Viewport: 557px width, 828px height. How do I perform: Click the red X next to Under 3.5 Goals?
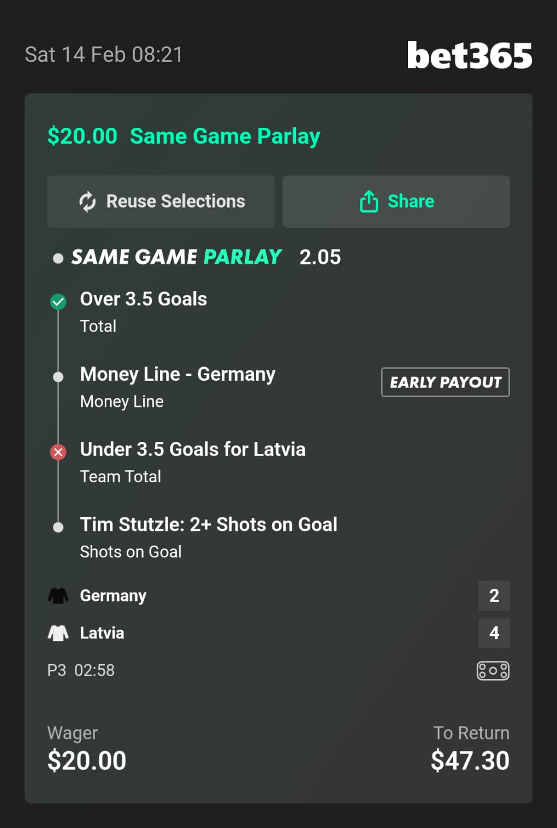[x=58, y=452]
